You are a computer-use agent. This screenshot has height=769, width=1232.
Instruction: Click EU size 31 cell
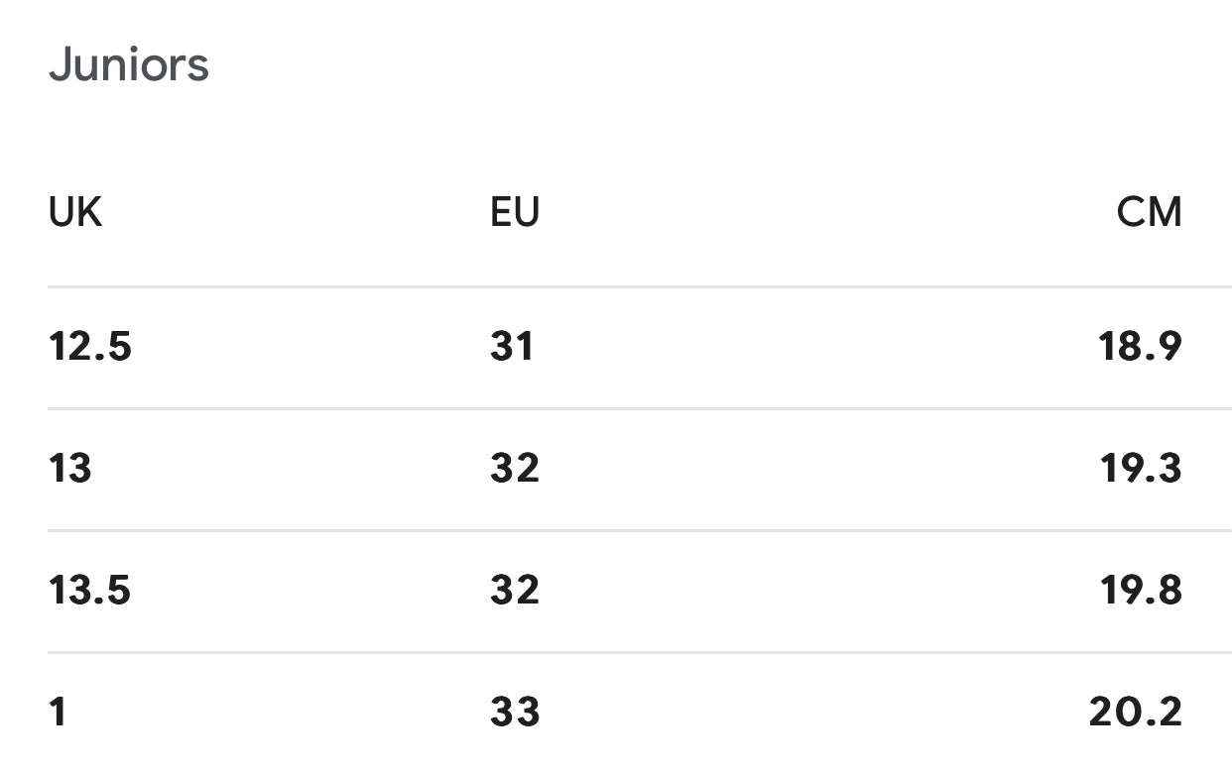coord(512,347)
